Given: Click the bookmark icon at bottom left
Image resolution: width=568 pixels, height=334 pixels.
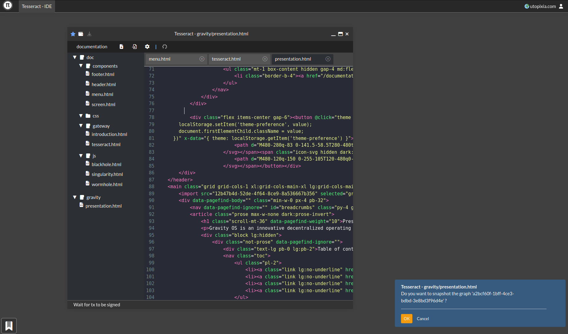Looking at the screenshot, I should coord(9,325).
